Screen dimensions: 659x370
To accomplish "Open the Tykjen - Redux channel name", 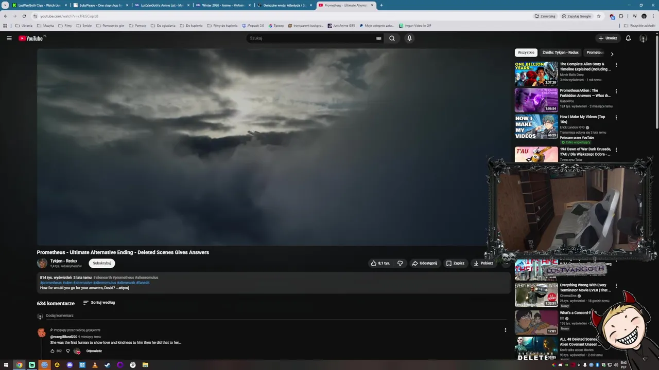I will point(64,261).
